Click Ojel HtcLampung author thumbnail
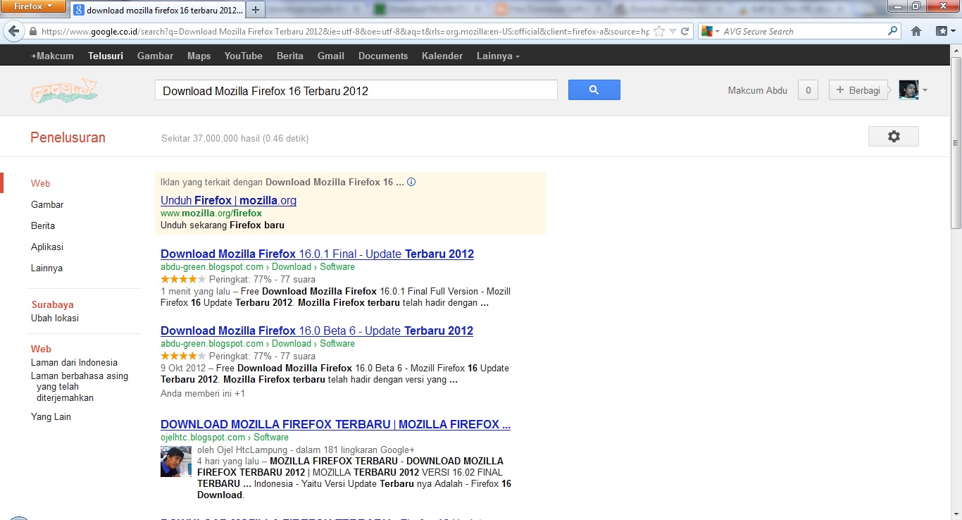The height and width of the screenshot is (520, 962). coord(176,461)
